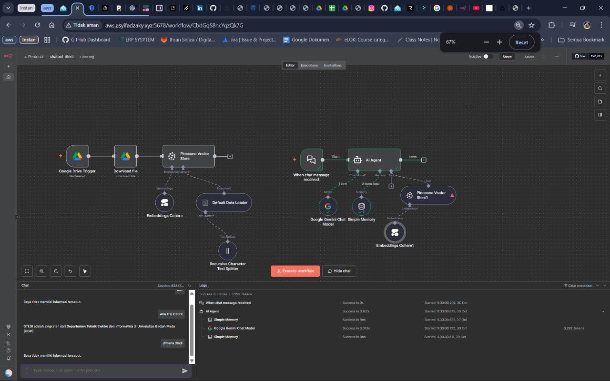610x381 pixels.
Task: Click the Execute workflow button
Action: [x=295, y=271]
